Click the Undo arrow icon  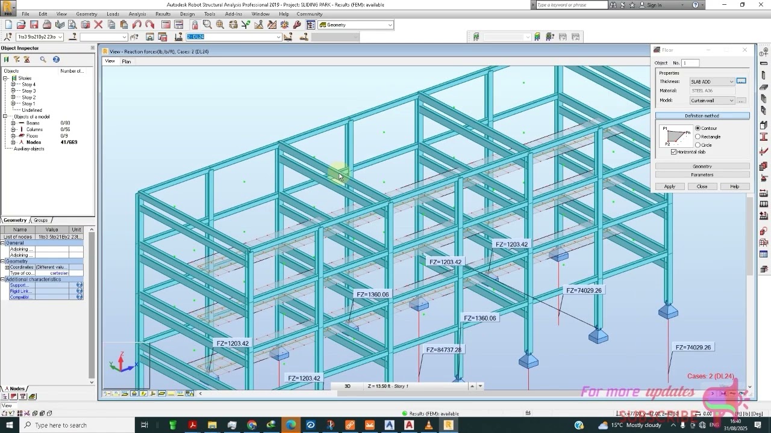(x=137, y=25)
